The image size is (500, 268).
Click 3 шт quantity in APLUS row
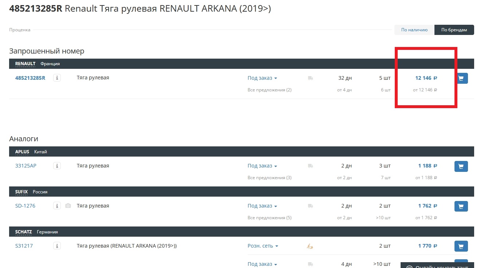385,166
